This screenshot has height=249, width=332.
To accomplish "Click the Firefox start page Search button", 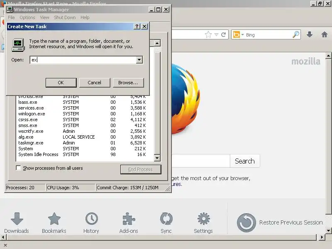I will 245,161.
